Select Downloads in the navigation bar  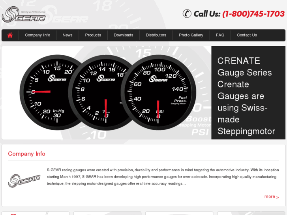(124, 35)
